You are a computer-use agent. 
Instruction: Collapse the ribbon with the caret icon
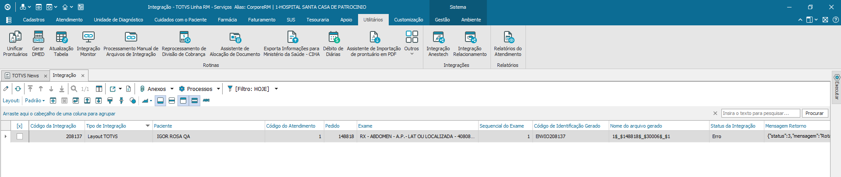click(x=800, y=20)
